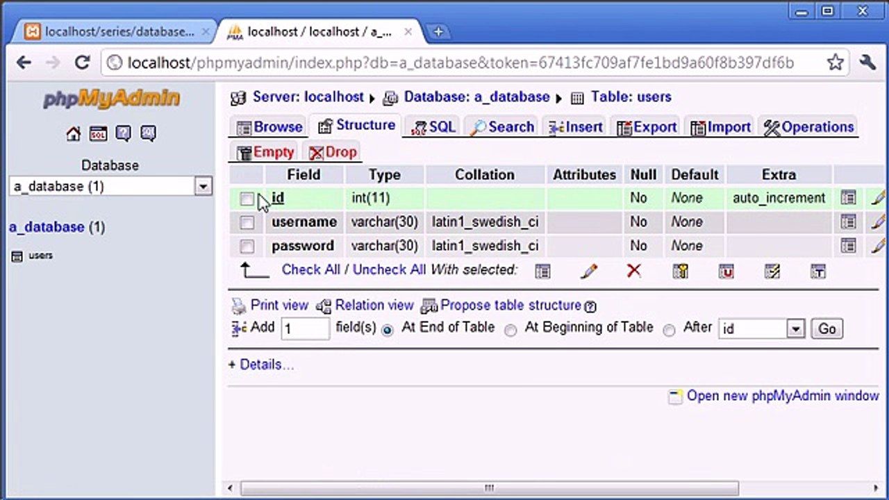
Task: Check the id field checkbox
Action: click(247, 199)
